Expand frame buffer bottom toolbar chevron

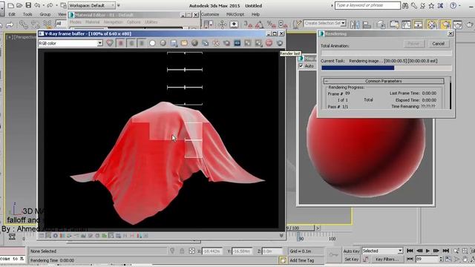coord(281,236)
